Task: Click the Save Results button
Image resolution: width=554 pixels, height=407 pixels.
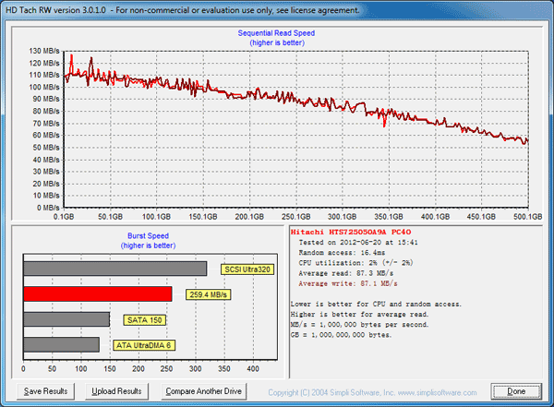Action: point(45,391)
